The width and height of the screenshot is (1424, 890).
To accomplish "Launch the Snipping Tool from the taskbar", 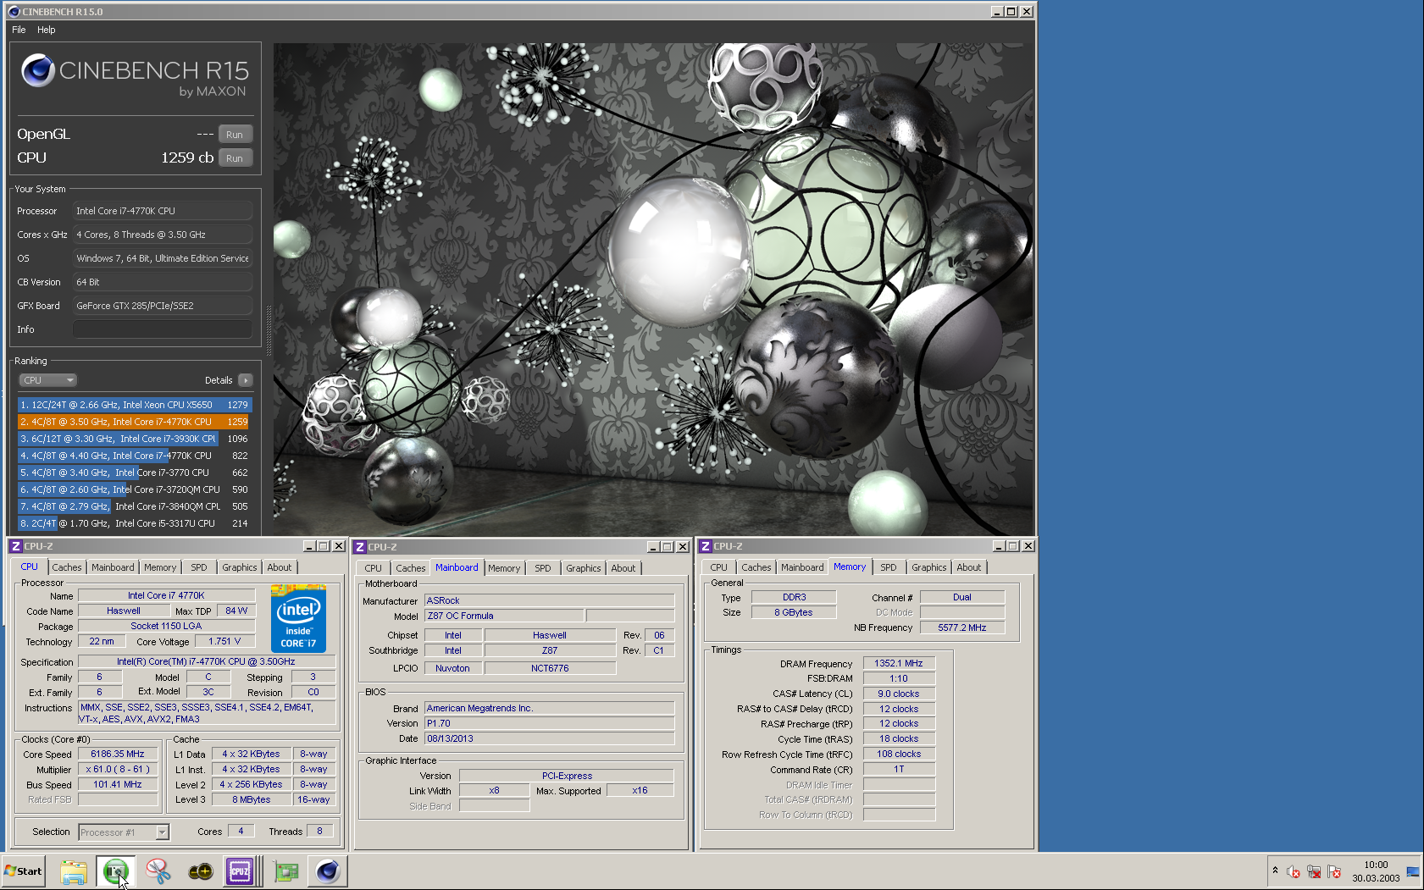I will (158, 871).
